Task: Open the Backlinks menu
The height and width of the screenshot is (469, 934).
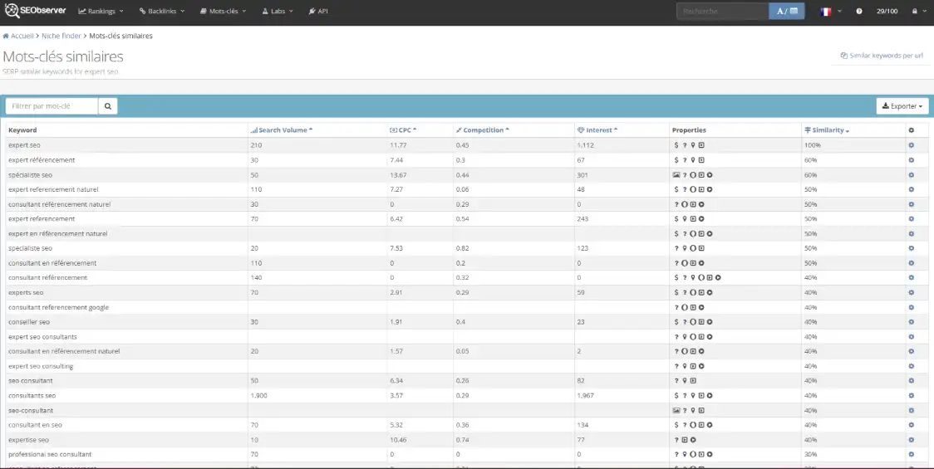Action: coord(162,12)
